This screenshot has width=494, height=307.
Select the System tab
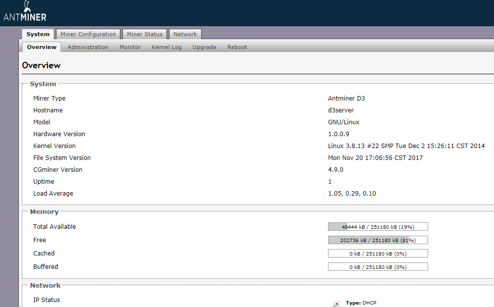coord(38,34)
